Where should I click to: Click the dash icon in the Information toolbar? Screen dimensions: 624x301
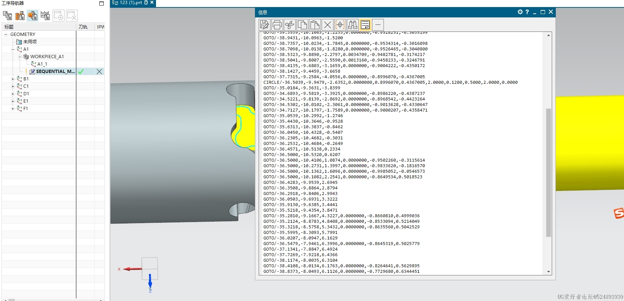(378, 25)
